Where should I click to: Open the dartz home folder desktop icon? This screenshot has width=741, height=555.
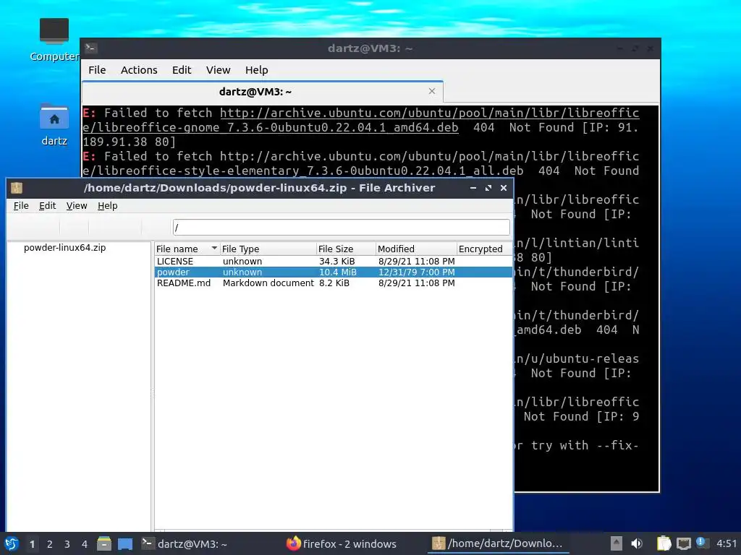54,125
